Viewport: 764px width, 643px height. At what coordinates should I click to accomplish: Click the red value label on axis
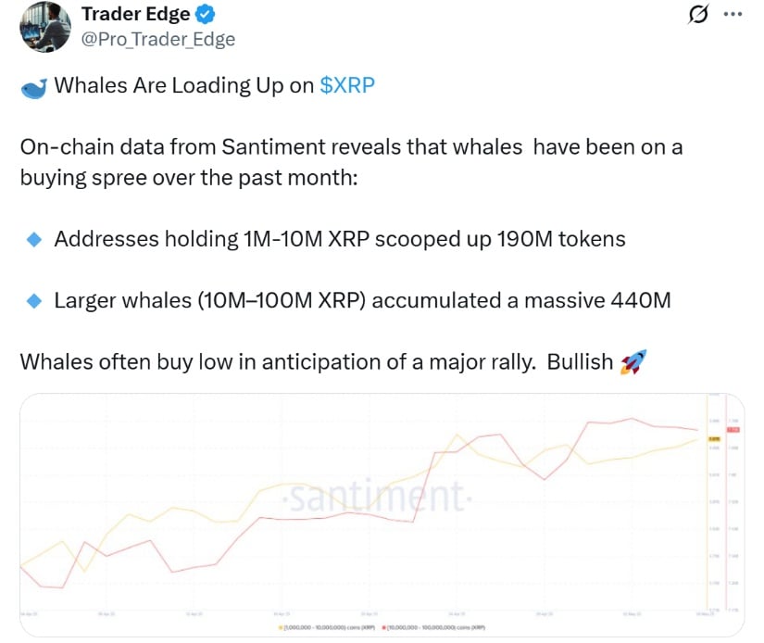tap(733, 430)
